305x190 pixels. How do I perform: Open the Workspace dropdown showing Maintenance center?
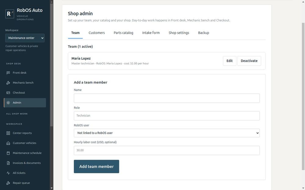25,38
